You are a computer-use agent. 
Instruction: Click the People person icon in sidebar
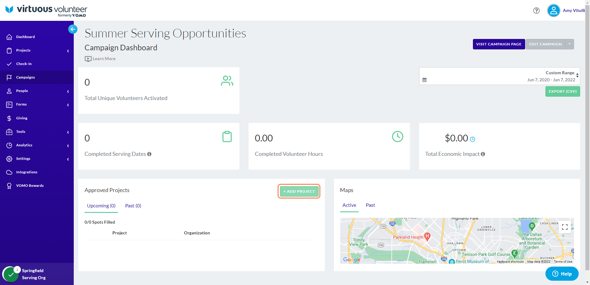pos(9,91)
